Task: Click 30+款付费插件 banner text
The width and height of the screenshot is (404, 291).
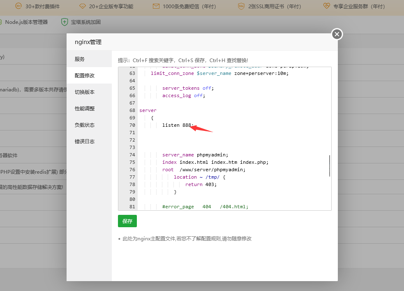Action: (42, 7)
